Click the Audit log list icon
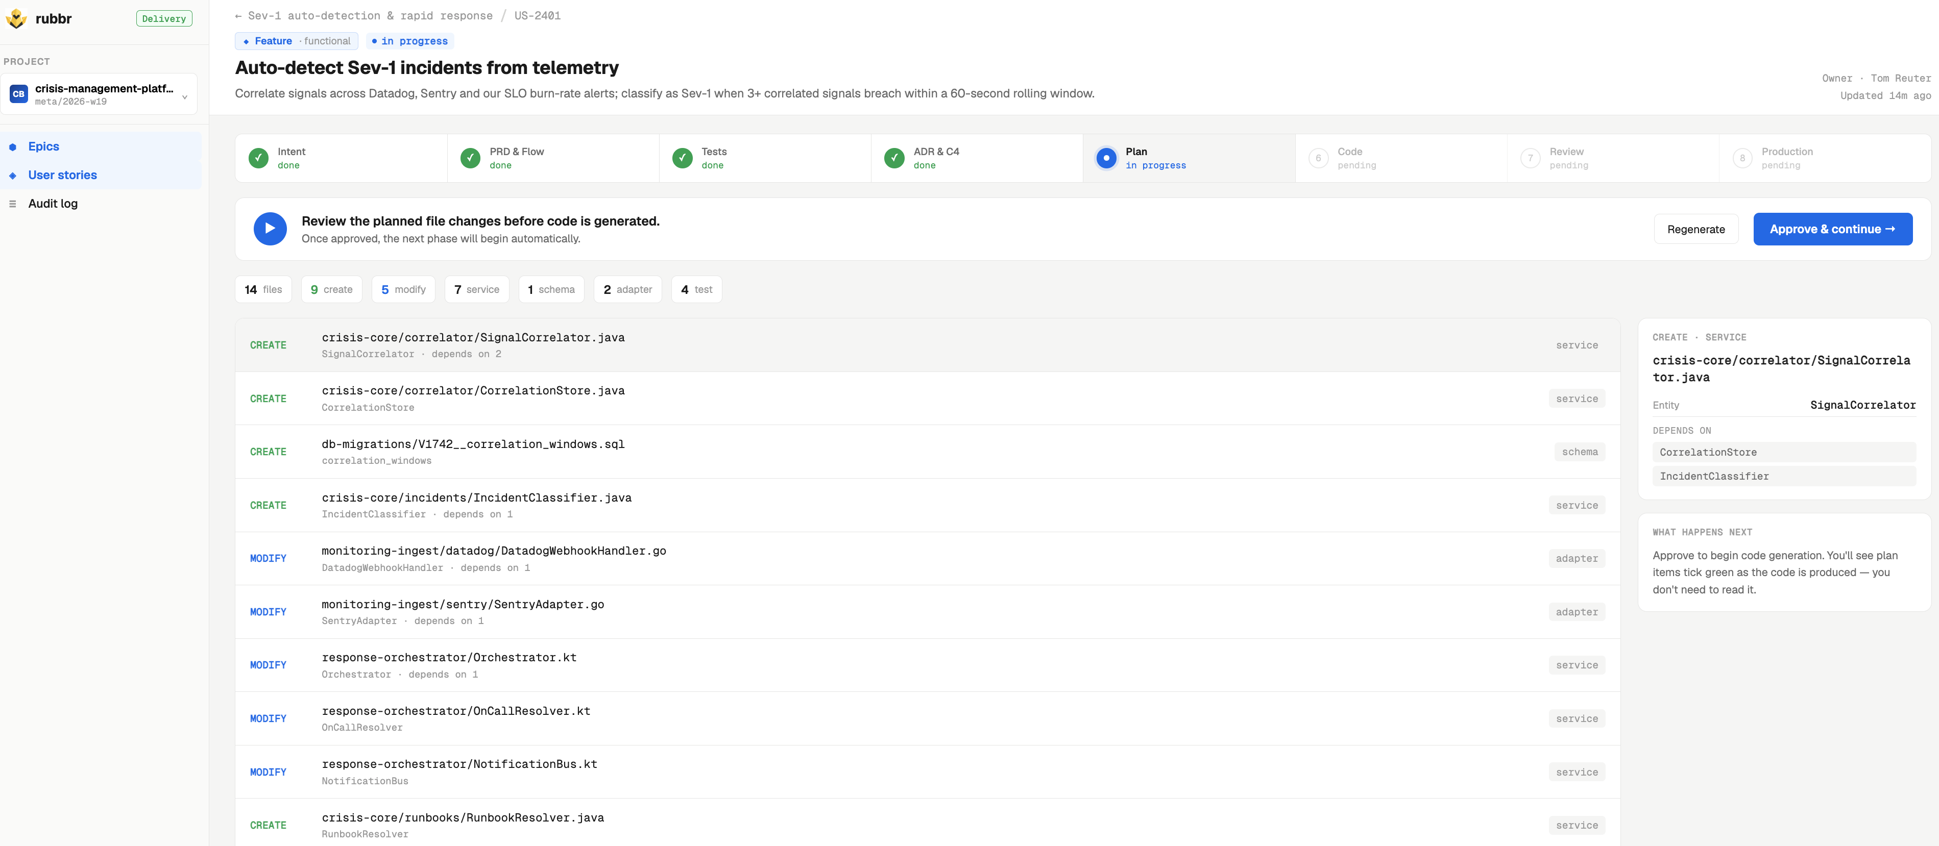This screenshot has width=1939, height=846. pos(12,204)
